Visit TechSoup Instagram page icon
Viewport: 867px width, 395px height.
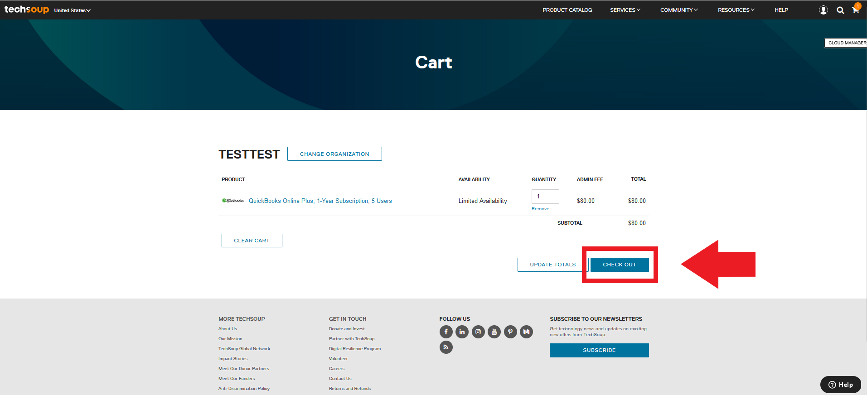click(x=478, y=332)
